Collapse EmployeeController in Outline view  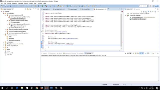(x=126, y=15)
